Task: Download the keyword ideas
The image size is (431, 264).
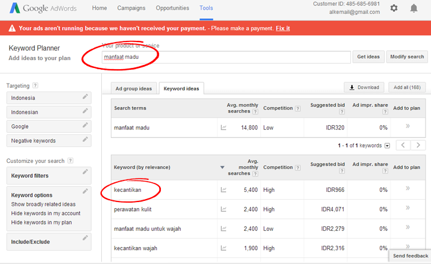Action: 364,87
